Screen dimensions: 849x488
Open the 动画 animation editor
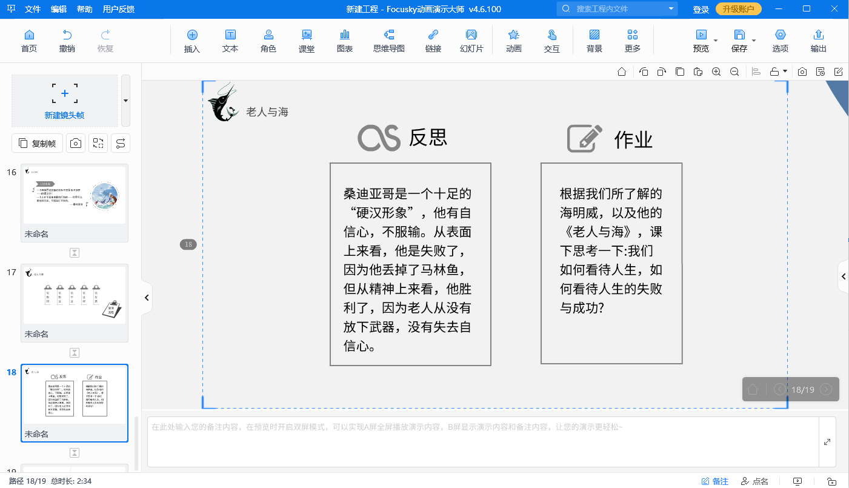514,41
